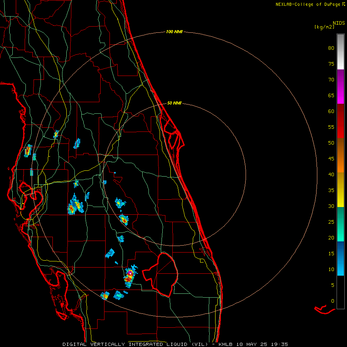
Task: Pick the yellow segment of the color bar
Action: point(340,190)
